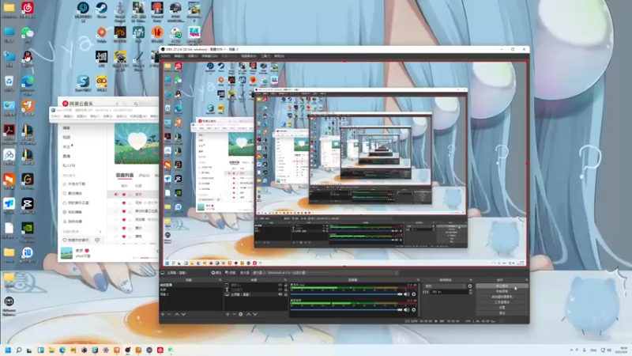Seek on NetEase playback progress bar

(x=149, y=258)
